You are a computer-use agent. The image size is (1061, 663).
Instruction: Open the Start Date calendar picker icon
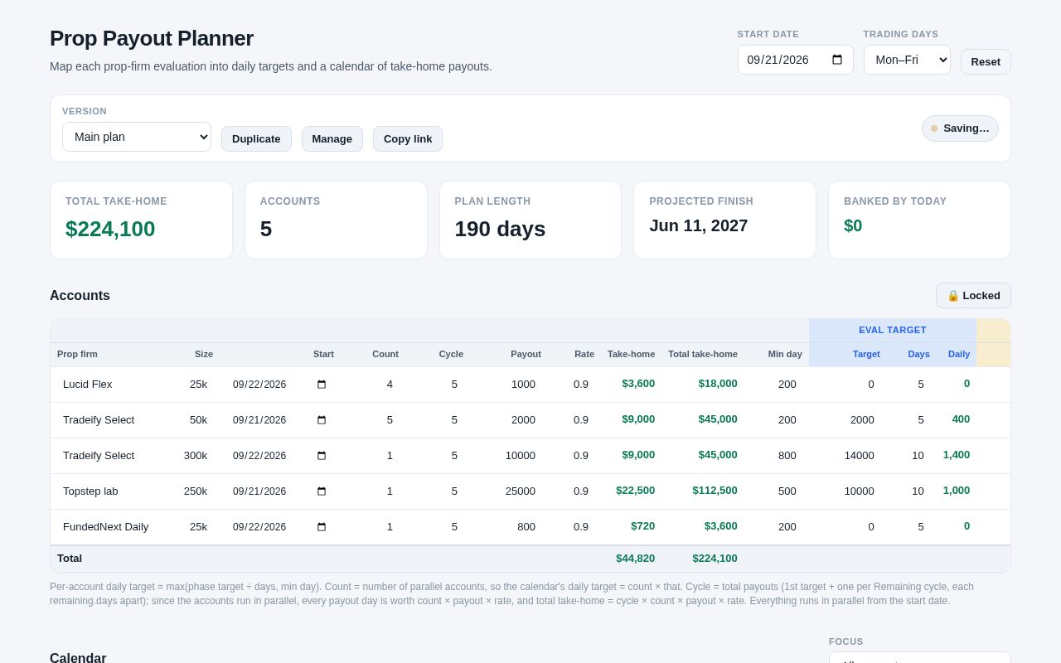coord(837,60)
